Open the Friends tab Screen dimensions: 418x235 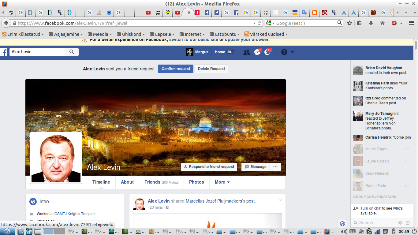pos(162,182)
